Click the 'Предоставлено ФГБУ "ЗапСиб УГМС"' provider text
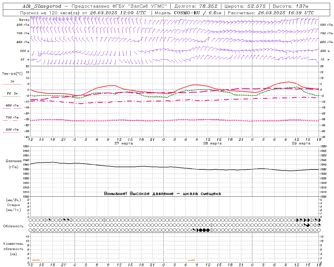This screenshot has width=334, height=267. [x=119, y=6]
